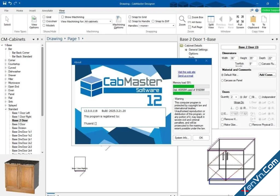
Task: Click the System Info button
Action: click(x=182, y=138)
